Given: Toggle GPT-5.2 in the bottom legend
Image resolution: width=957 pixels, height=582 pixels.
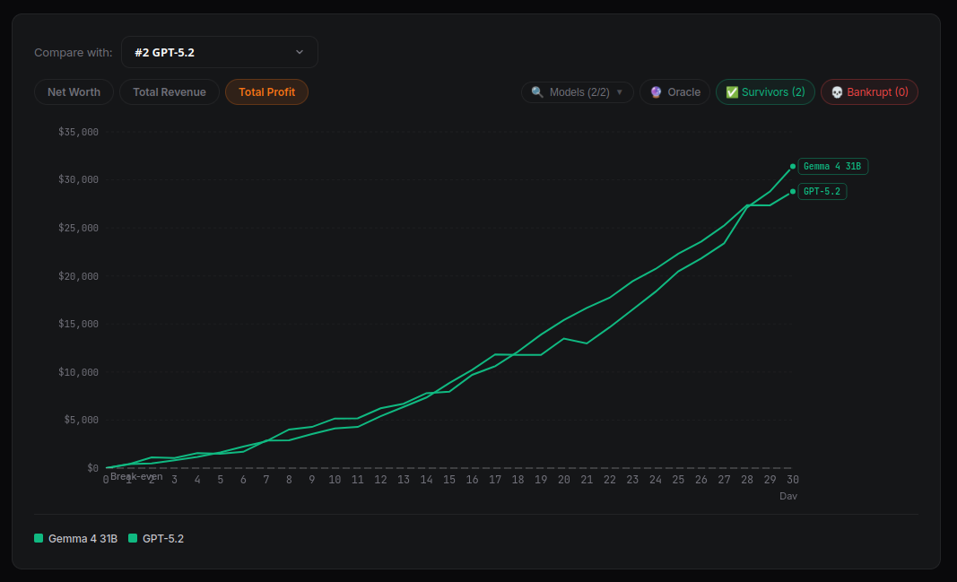Looking at the screenshot, I should coord(156,539).
